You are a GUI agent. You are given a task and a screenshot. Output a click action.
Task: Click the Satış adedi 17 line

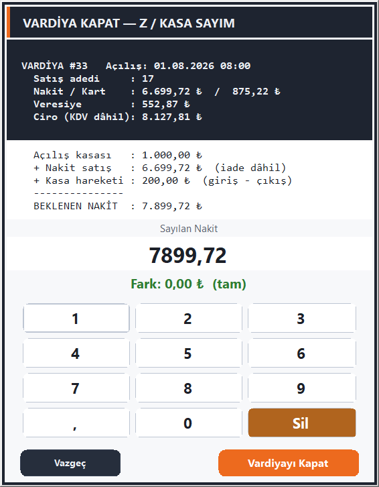(94, 78)
